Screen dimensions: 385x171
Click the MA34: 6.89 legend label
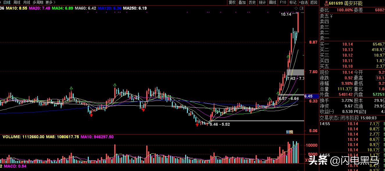coord(63,8)
